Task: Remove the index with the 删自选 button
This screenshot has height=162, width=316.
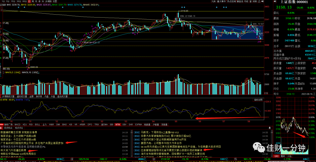Action: point(240,1)
